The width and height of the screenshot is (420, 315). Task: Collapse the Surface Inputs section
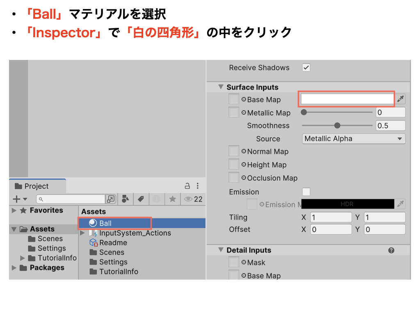tap(220, 87)
